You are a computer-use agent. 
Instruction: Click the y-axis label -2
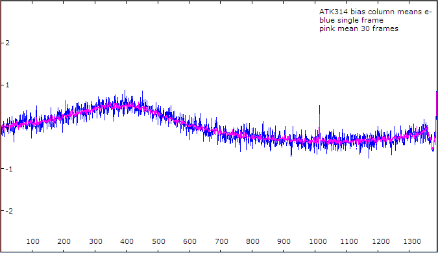click(x=9, y=211)
